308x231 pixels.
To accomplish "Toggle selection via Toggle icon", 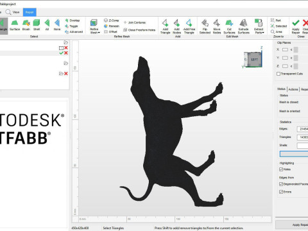I will tap(71, 26).
